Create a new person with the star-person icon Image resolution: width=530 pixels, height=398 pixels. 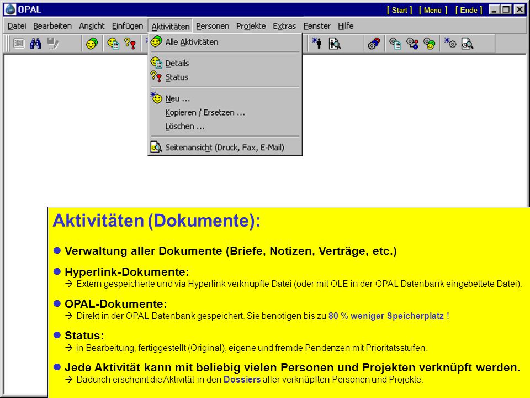[317, 43]
